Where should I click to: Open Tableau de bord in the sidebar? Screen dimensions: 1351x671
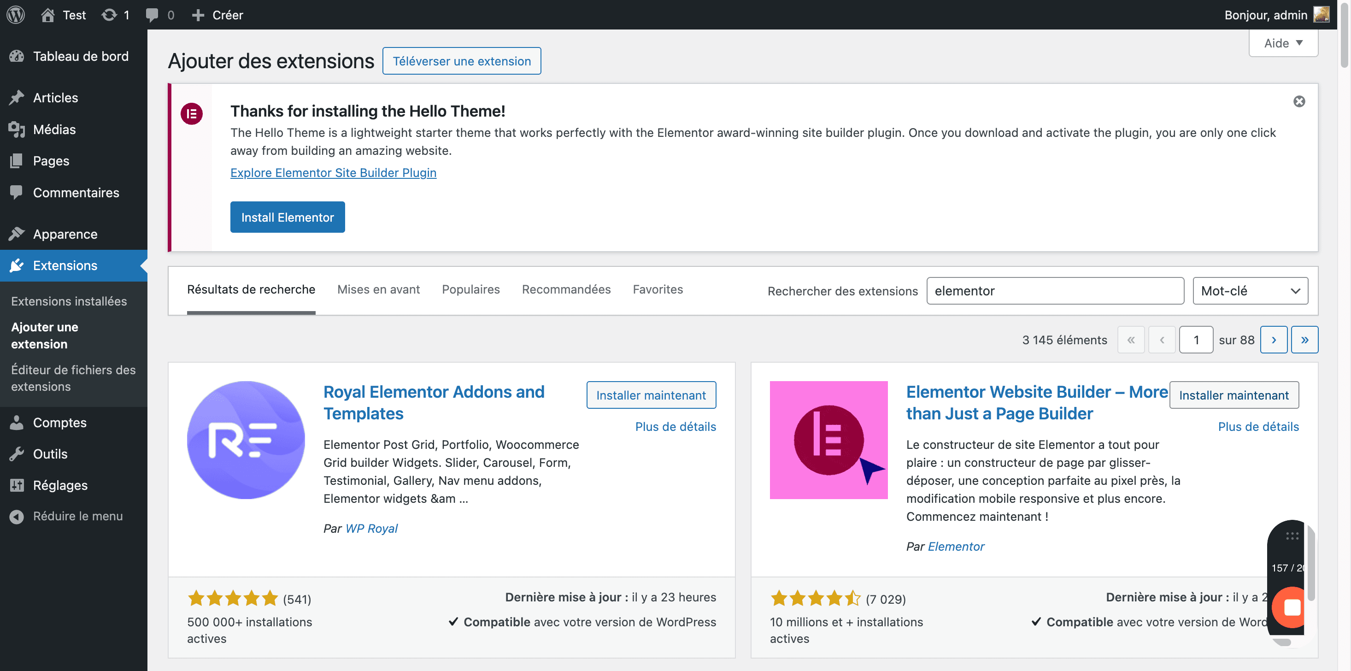coord(73,56)
